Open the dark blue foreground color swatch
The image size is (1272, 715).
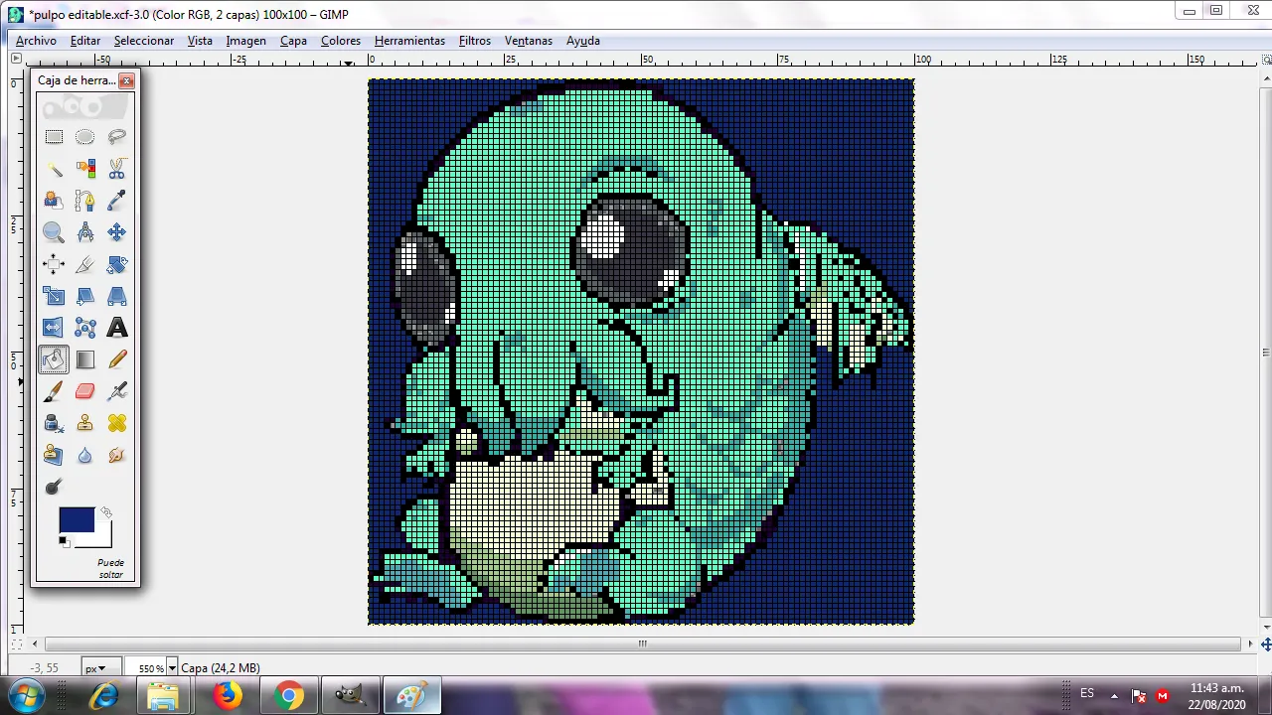point(76,519)
